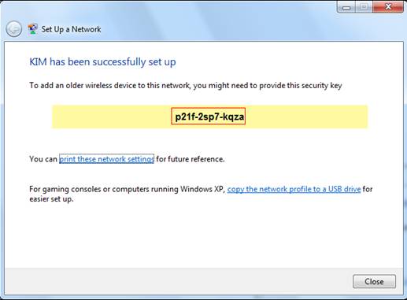Open the print these network settings link
Image resolution: width=407 pixels, height=300 pixels.
pyautogui.click(x=106, y=159)
